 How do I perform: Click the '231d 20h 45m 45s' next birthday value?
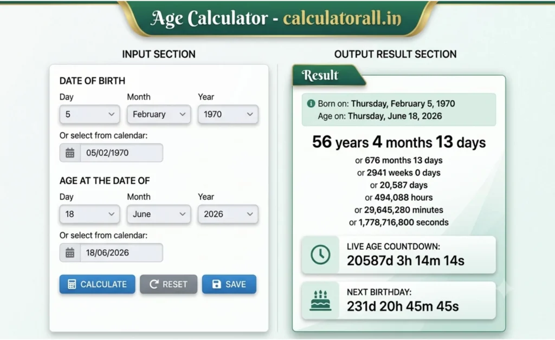click(x=403, y=306)
